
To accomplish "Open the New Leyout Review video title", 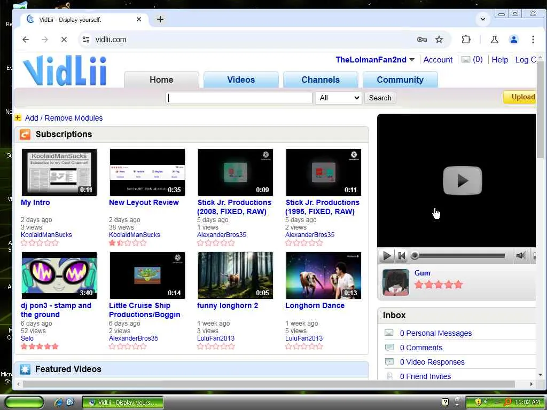I will (x=144, y=202).
